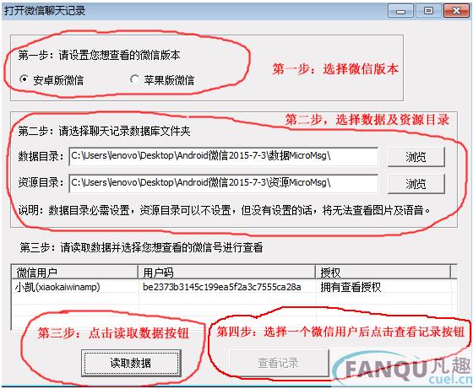Click the 用户码 column header

[227, 272]
